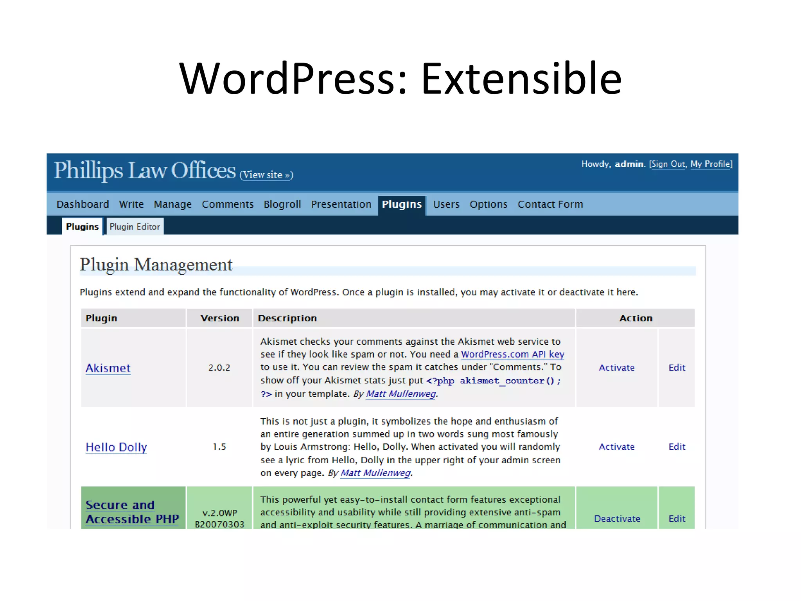
Task: Go to the Options menu
Action: (489, 205)
